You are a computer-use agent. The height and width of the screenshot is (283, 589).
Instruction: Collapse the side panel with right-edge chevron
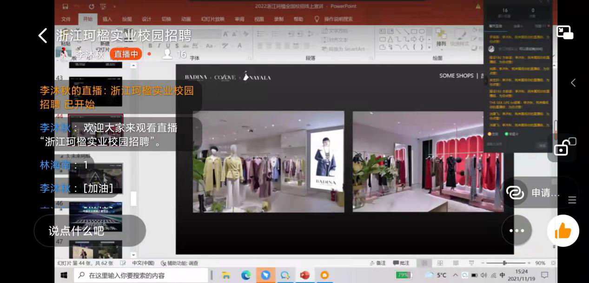[x=573, y=83]
